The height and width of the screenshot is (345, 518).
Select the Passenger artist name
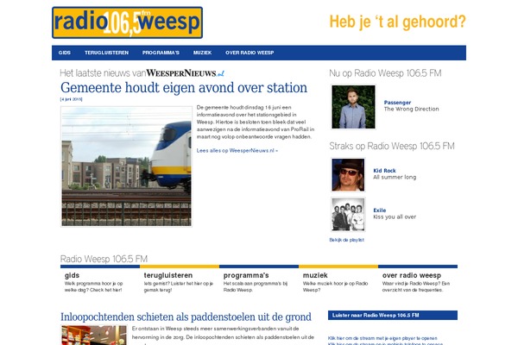(x=397, y=103)
